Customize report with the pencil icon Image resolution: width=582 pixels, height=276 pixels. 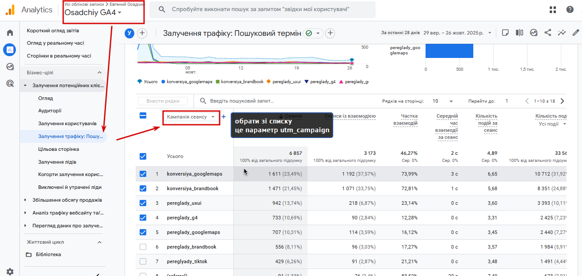tap(576, 33)
